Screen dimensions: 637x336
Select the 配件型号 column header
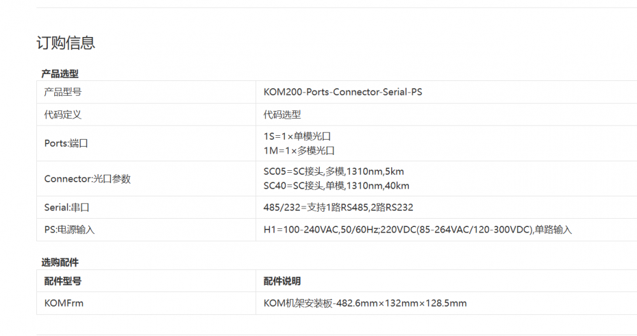tap(63, 281)
